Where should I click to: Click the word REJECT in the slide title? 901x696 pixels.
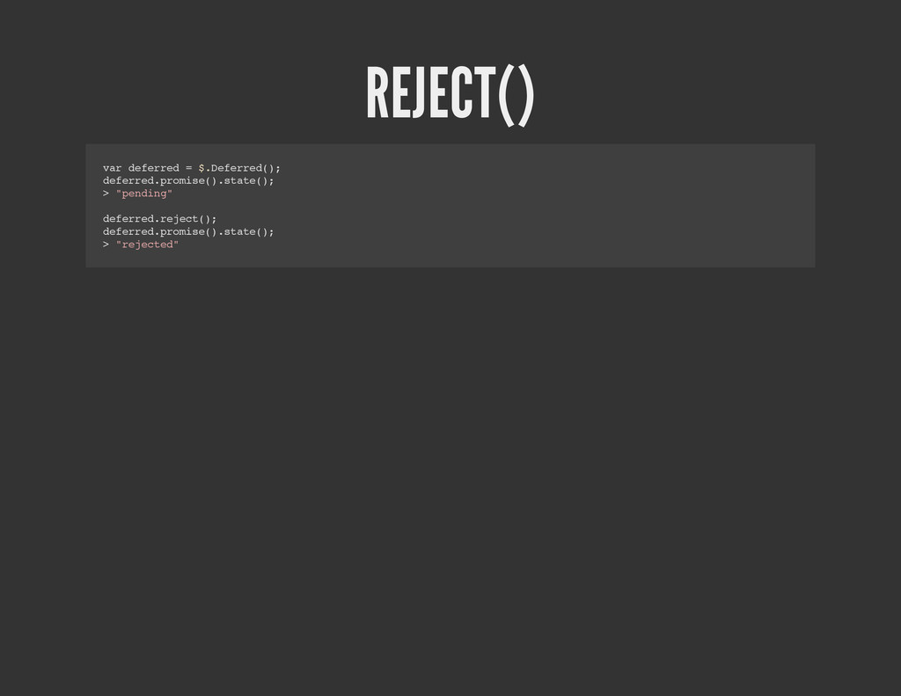pos(431,93)
